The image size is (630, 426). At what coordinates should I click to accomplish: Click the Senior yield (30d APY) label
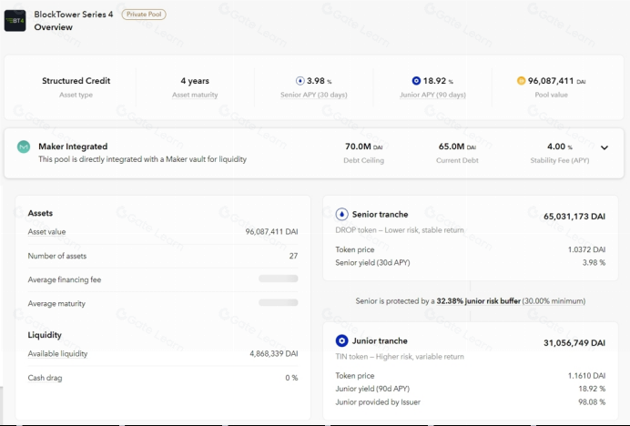click(x=373, y=263)
